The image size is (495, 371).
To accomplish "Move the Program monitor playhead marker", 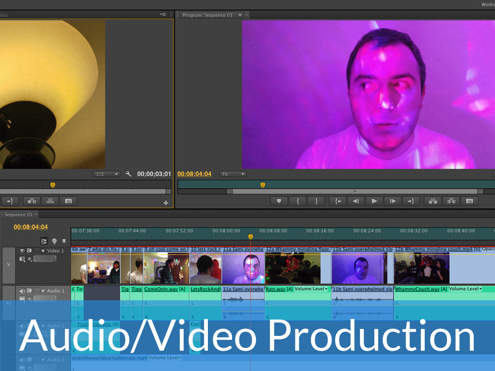I will tap(263, 185).
